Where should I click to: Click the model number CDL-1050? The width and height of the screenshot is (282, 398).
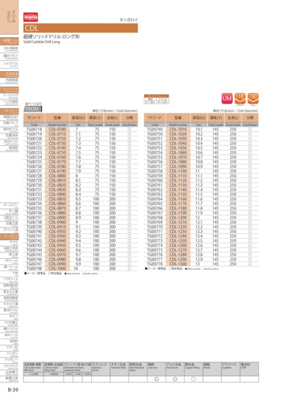pos(178,148)
